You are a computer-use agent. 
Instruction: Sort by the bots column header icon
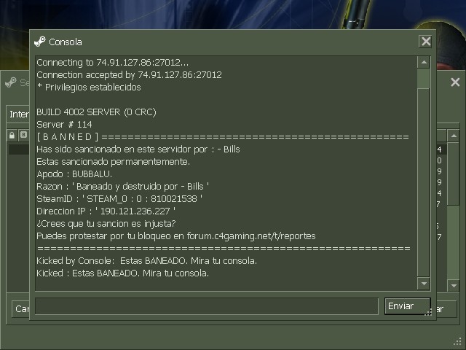(23, 135)
